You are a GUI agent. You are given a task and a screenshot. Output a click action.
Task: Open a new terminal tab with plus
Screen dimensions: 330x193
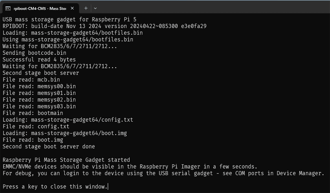click(x=86, y=8)
